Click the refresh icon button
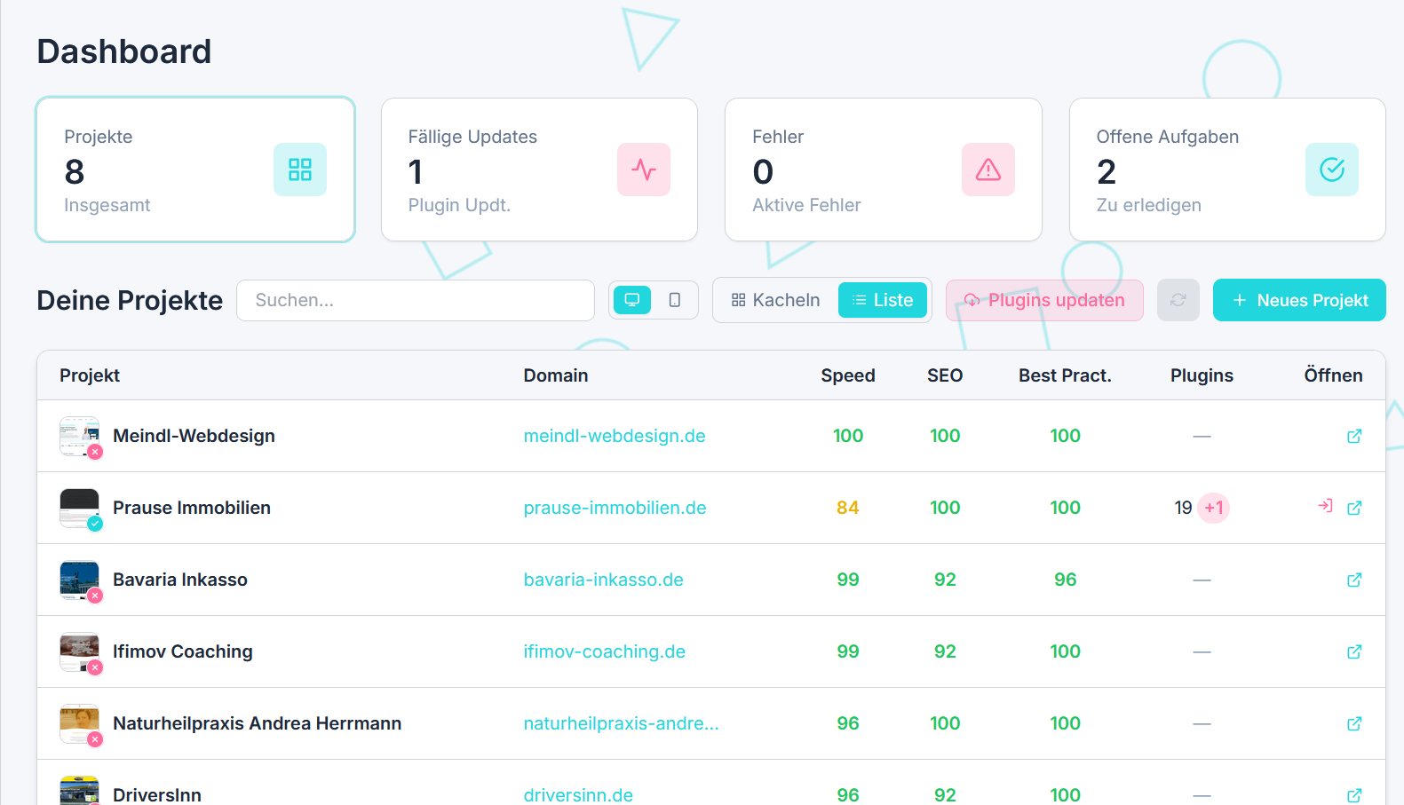Viewport: 1404px width, 805px height. (1178, 300)
